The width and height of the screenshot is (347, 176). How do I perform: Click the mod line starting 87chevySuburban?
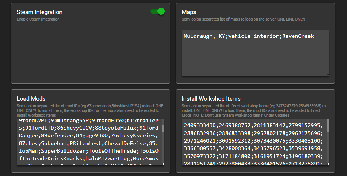click(x=89, y=143)
